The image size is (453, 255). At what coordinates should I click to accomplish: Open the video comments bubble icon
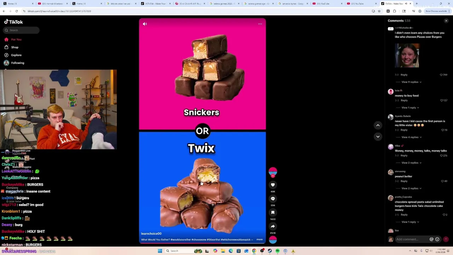pyautogui.click(x=273, y=199)
